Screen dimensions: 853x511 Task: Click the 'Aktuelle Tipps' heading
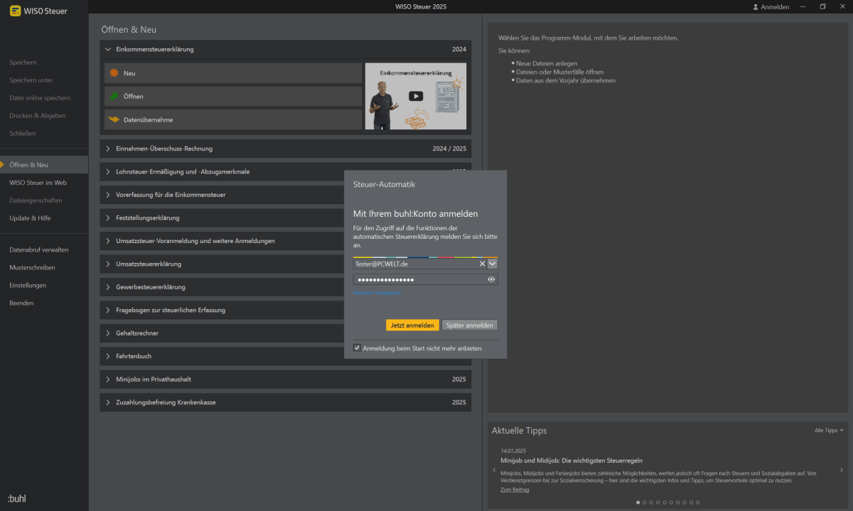tap(519, 431)
